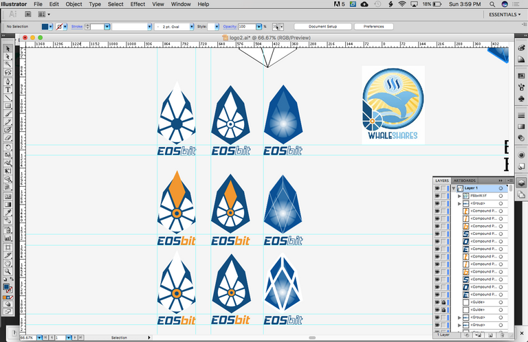Open the zoom level dropdown at bottom-left
Screen dimensions: 528x342
click(39, 337)
